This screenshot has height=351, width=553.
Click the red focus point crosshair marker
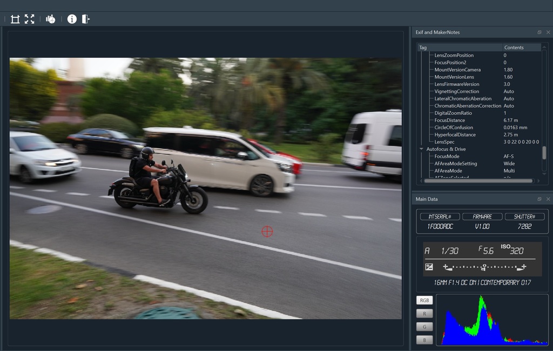[267, 231]
